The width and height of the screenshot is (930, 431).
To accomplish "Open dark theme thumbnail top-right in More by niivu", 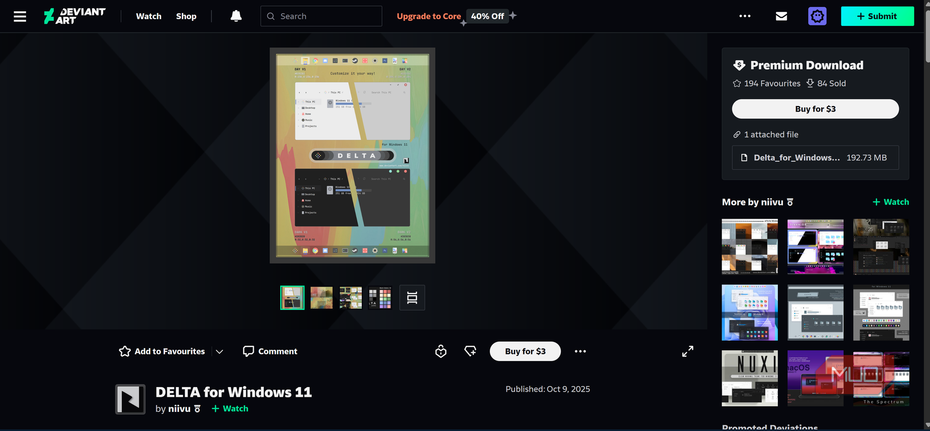I will click(x=881, y=247).
